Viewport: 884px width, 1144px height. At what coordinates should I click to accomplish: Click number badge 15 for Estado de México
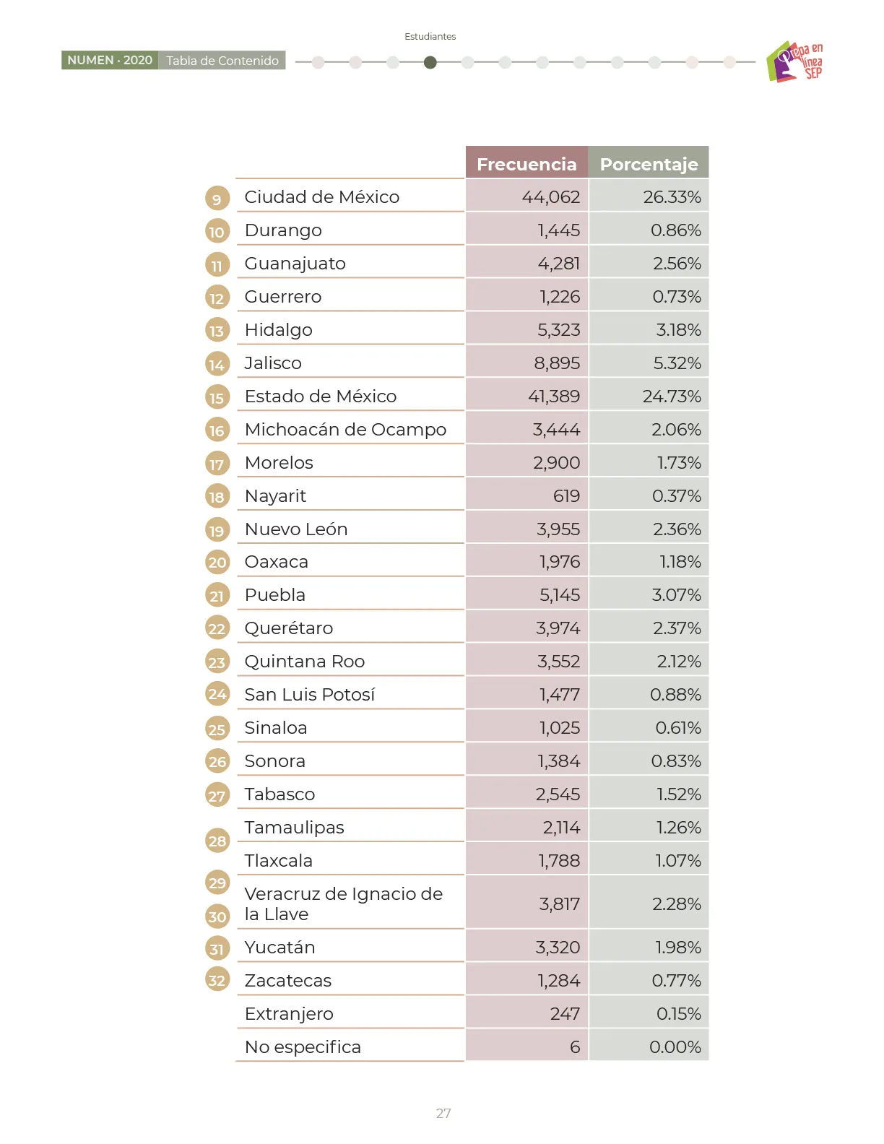click(x=217, y=397)
